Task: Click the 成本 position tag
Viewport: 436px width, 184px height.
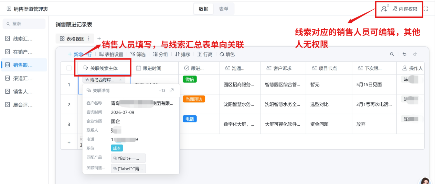Action: tap(117, 148)
